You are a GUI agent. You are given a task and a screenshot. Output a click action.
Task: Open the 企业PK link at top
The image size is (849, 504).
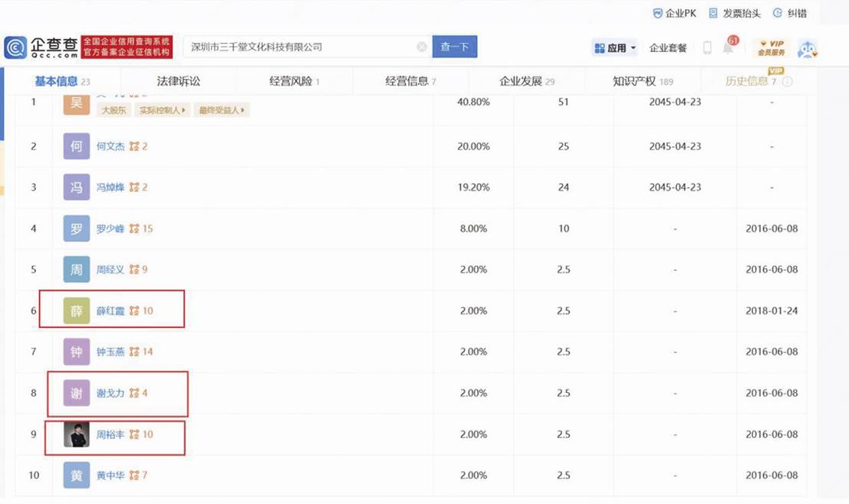pyautogui.click(x=674, y=13)
